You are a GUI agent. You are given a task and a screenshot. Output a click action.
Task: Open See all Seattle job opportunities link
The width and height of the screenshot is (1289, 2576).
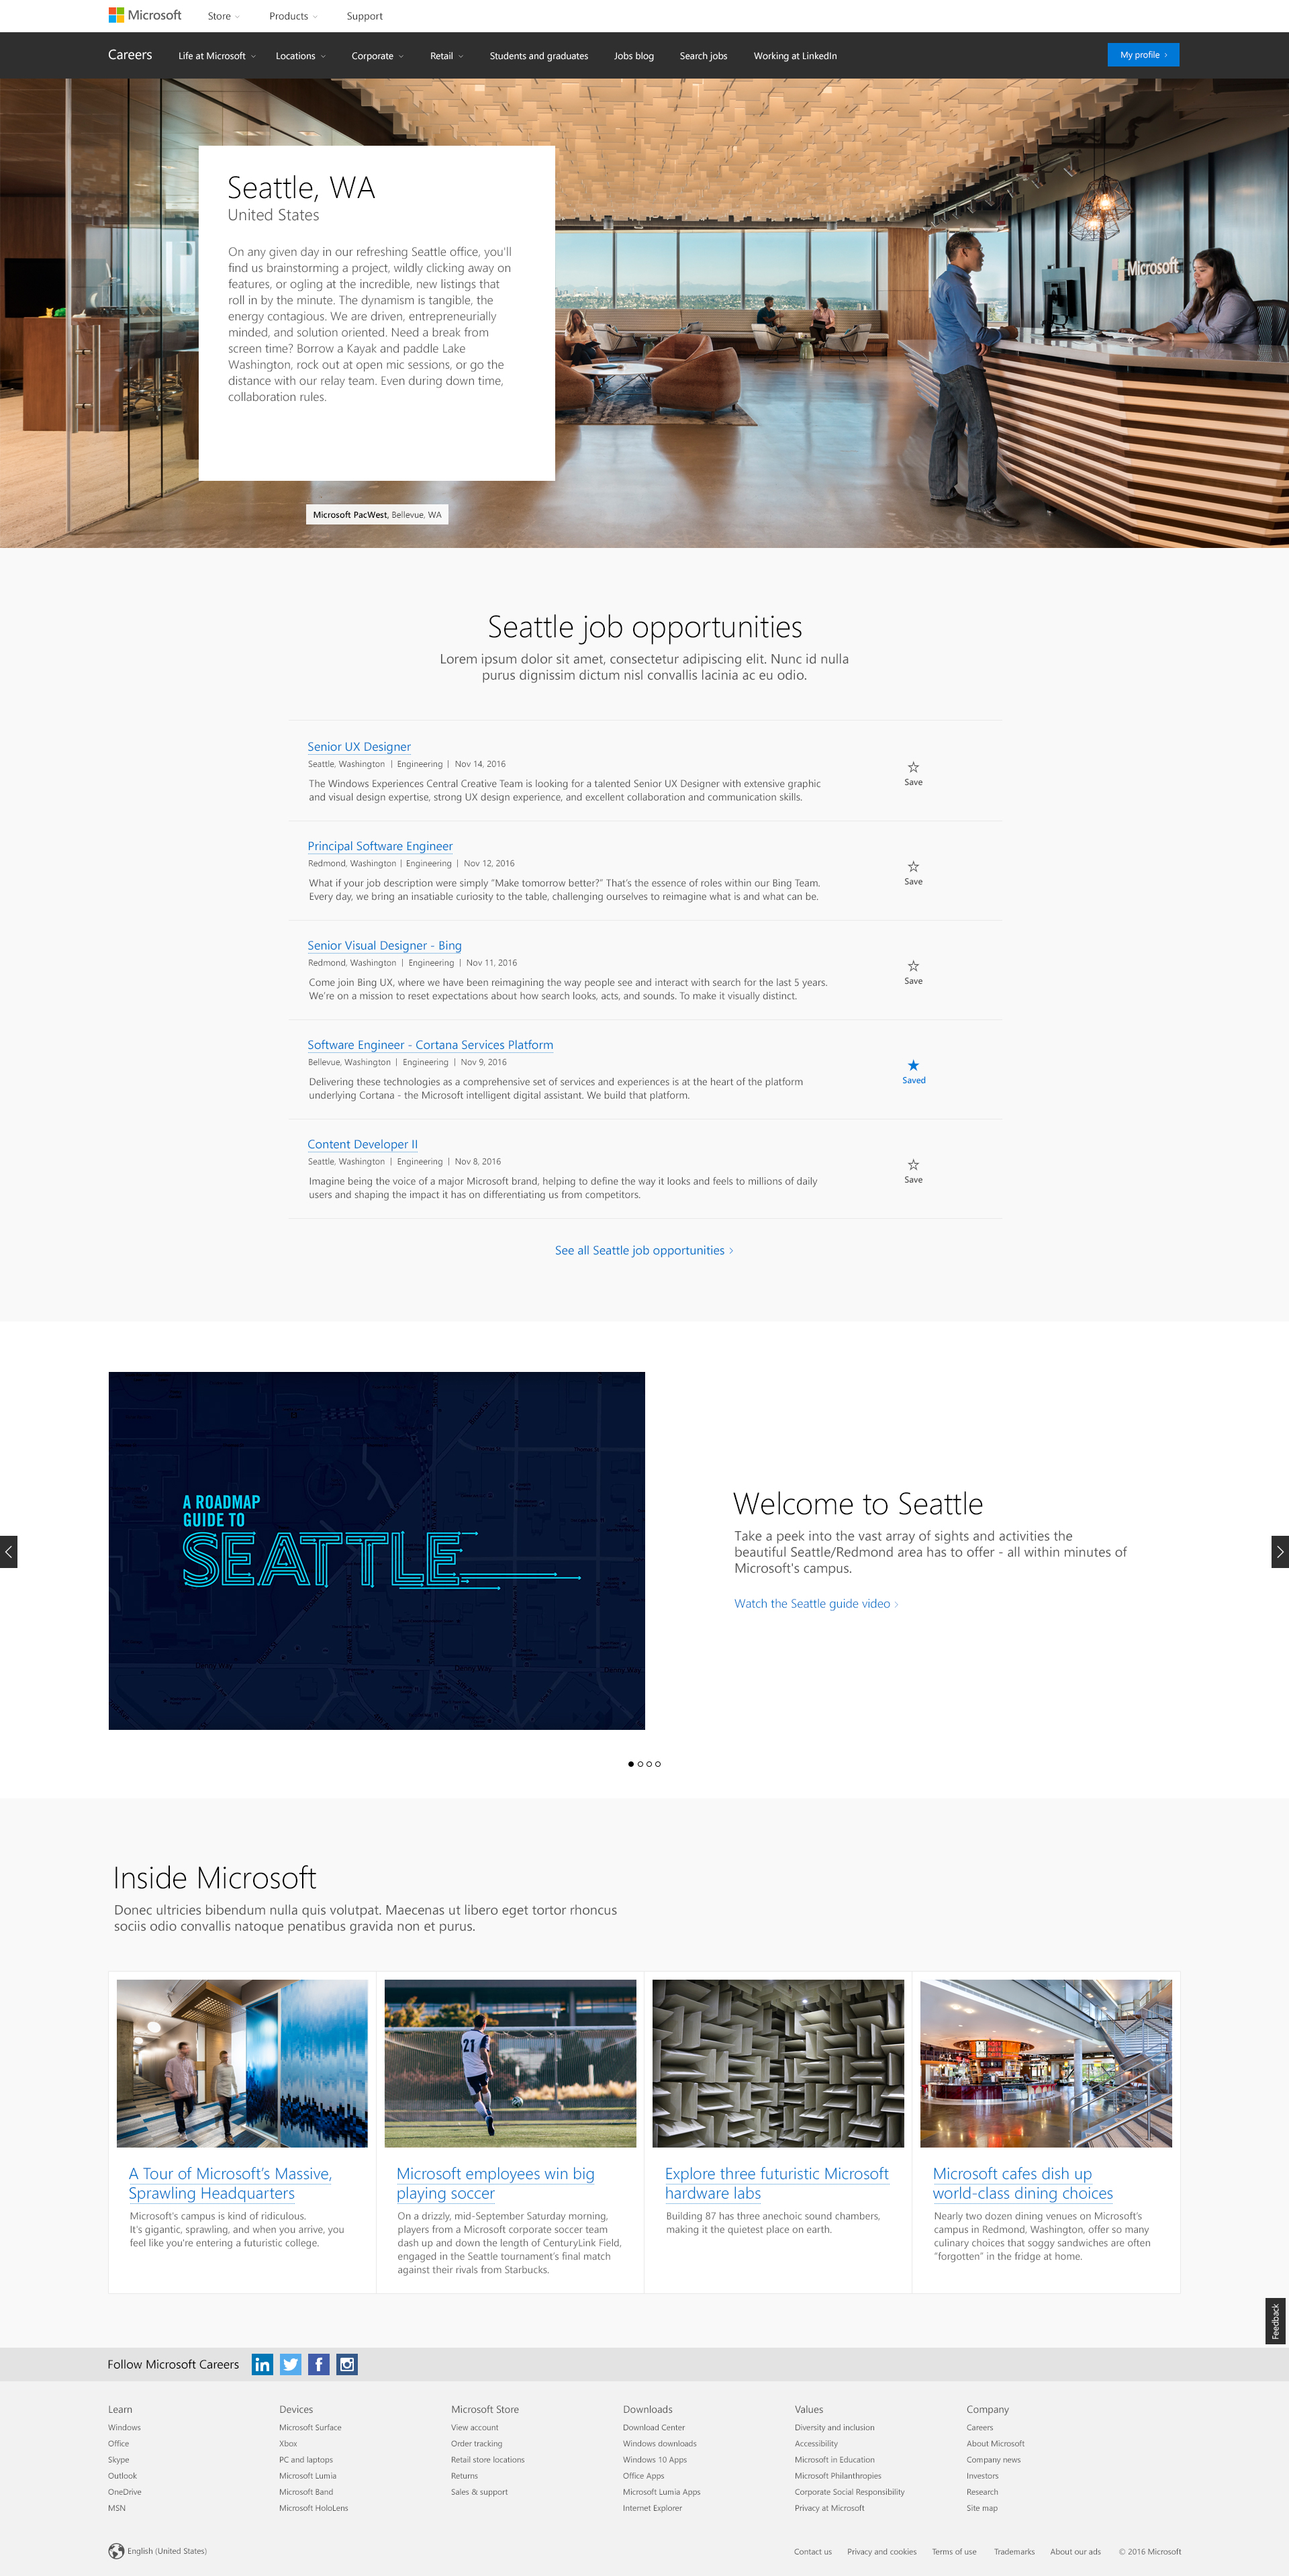point(643,1250)
